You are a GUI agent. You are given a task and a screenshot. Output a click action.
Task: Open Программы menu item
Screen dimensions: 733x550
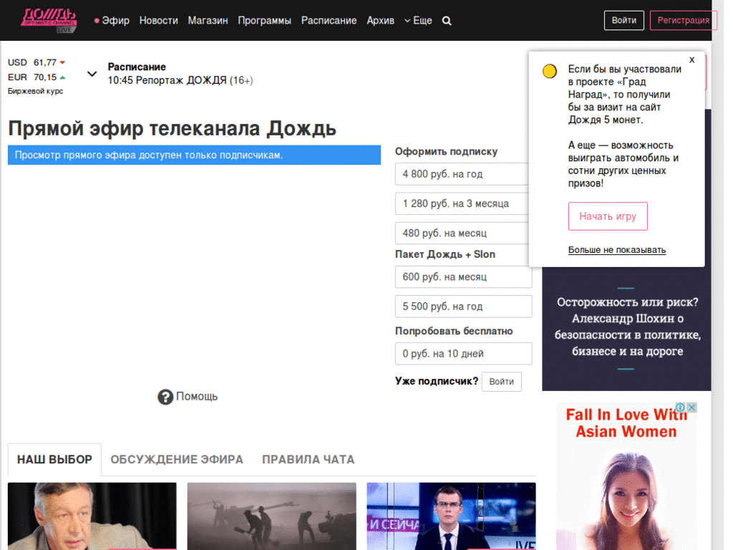click(x=264, y=21)
